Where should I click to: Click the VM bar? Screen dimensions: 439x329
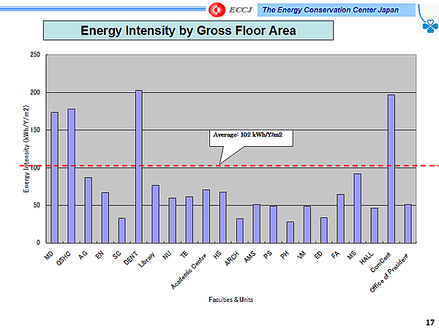pyautogui.click(x=307, y=224)
